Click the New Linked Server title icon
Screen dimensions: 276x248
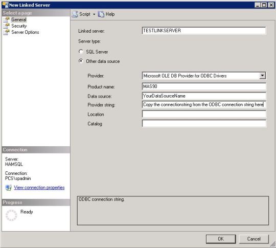coord(5,5)
